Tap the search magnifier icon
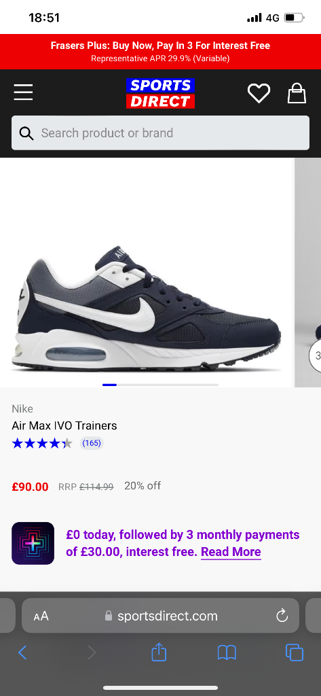321x696 pixels. tap(26, 133)
